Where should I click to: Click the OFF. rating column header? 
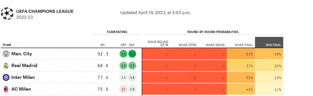click(x=124, y=45)
